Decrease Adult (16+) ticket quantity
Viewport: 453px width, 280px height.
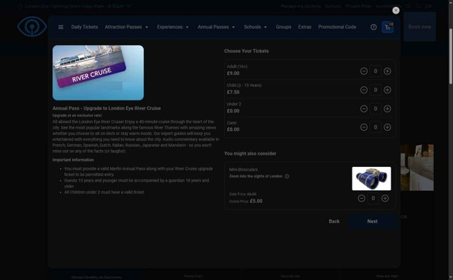(x=364, y=71)
